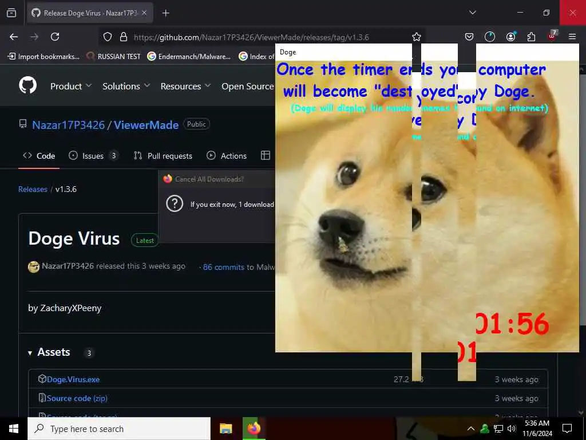Open the Import bookmarks bookmark
The image size is (586, 440).
[x=43, y=57]
